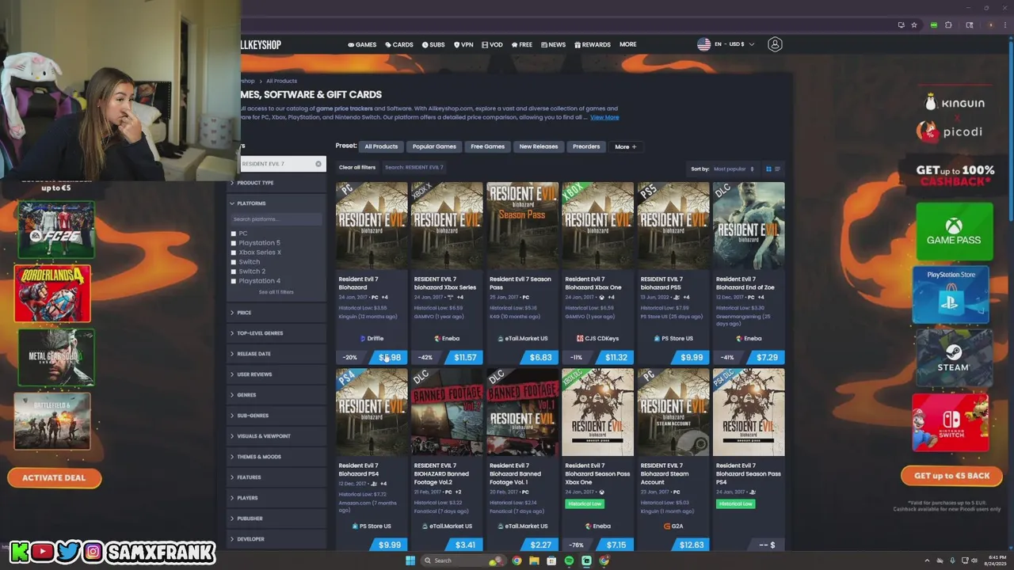The height and width of the screenshot is (570, 1014).
Task: Click the Nintendo Switch tile
Action: 950,422
